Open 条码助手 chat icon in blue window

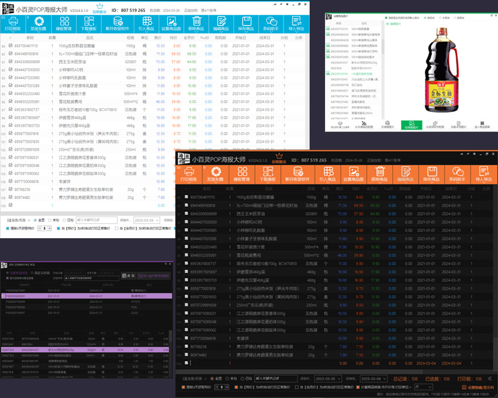coord(271,24)
